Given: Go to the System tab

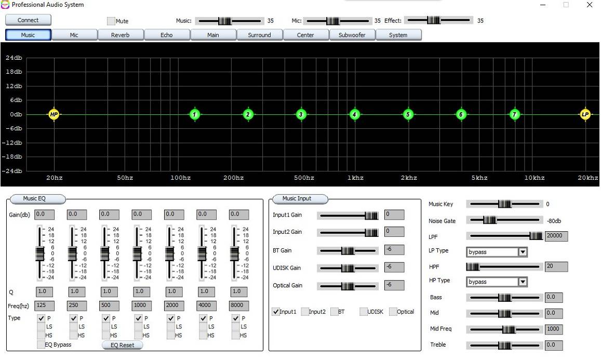Looking at the screenshot, I should pos(398,35).
